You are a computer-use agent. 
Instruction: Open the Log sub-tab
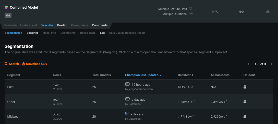102,33
